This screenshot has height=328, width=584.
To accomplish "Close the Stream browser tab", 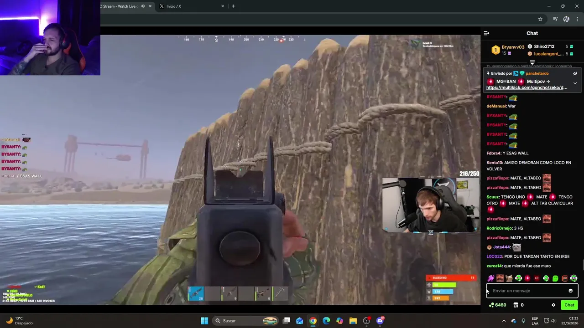I will point(150,6).
